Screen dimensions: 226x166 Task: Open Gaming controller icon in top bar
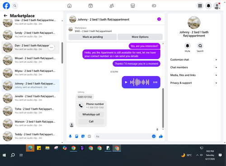click(154, 6)
